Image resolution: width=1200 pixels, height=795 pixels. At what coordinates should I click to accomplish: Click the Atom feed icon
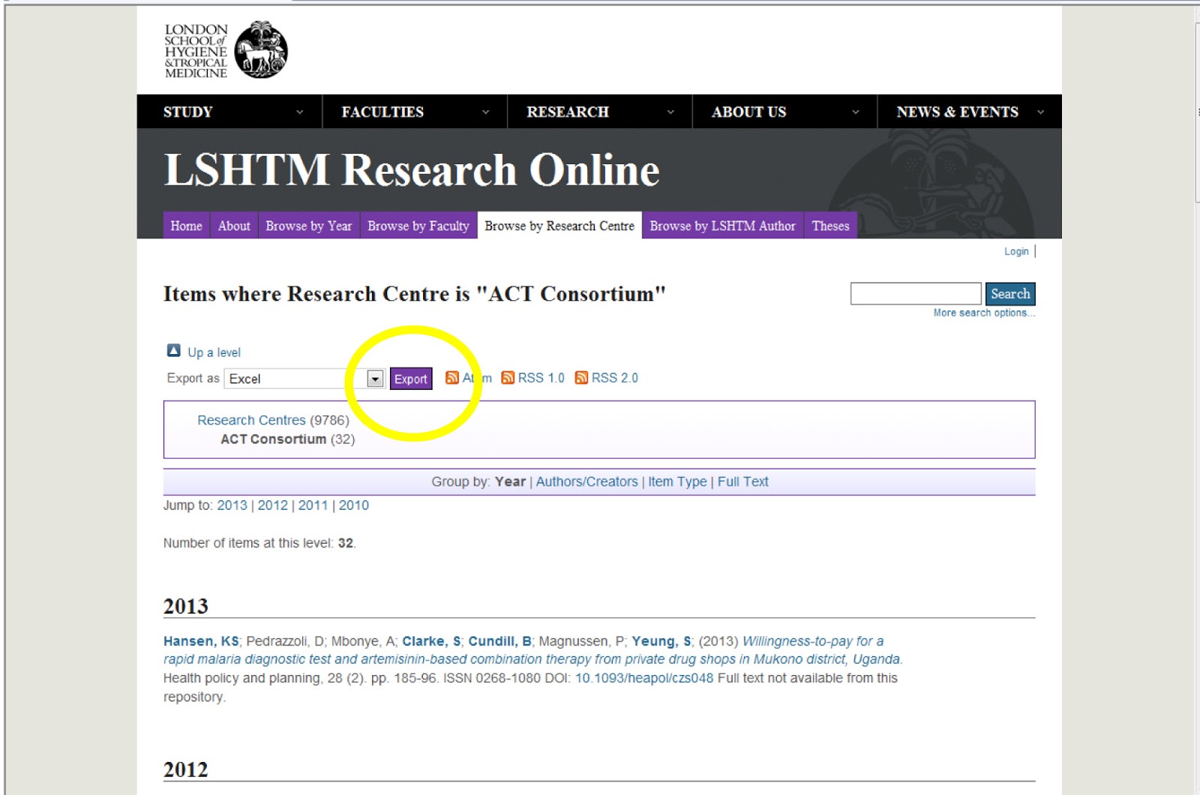click(451, 377)
